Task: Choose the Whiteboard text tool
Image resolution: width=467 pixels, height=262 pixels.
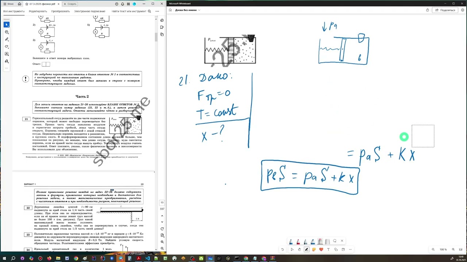Action: (328, 250)
